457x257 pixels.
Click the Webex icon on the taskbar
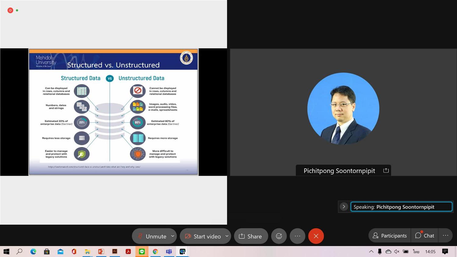tap(182, 252)
